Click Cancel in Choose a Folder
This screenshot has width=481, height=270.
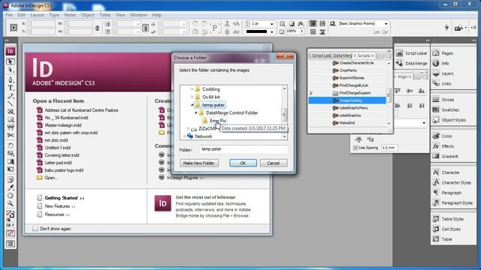tap(274, 163)
